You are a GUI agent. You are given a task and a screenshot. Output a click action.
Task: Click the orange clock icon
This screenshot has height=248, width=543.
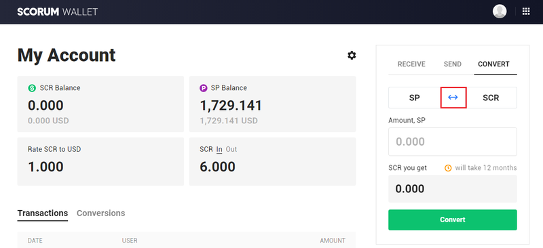click(448, 168)
